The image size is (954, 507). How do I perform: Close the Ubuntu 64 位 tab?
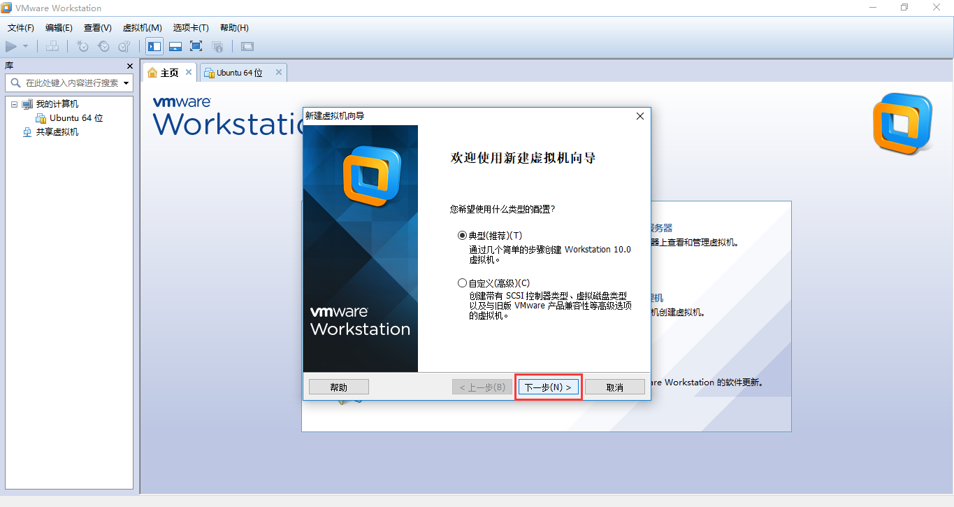(x=279, y=72)
